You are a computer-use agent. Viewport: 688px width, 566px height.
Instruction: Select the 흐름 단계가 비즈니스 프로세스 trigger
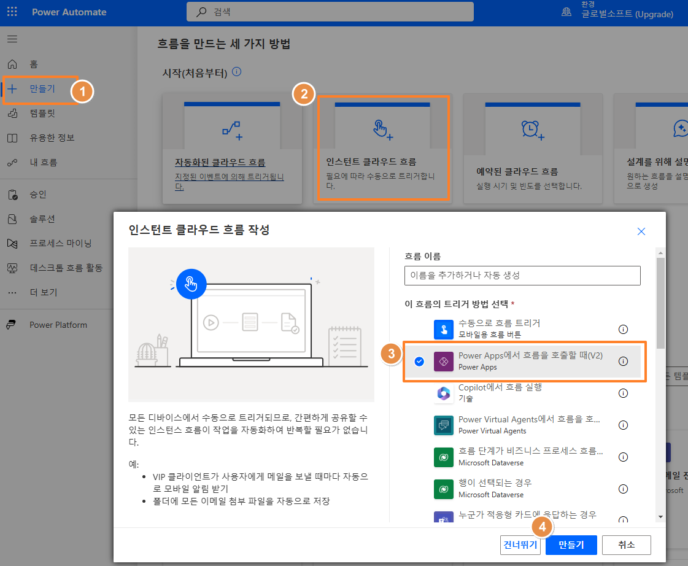(522, 457)
